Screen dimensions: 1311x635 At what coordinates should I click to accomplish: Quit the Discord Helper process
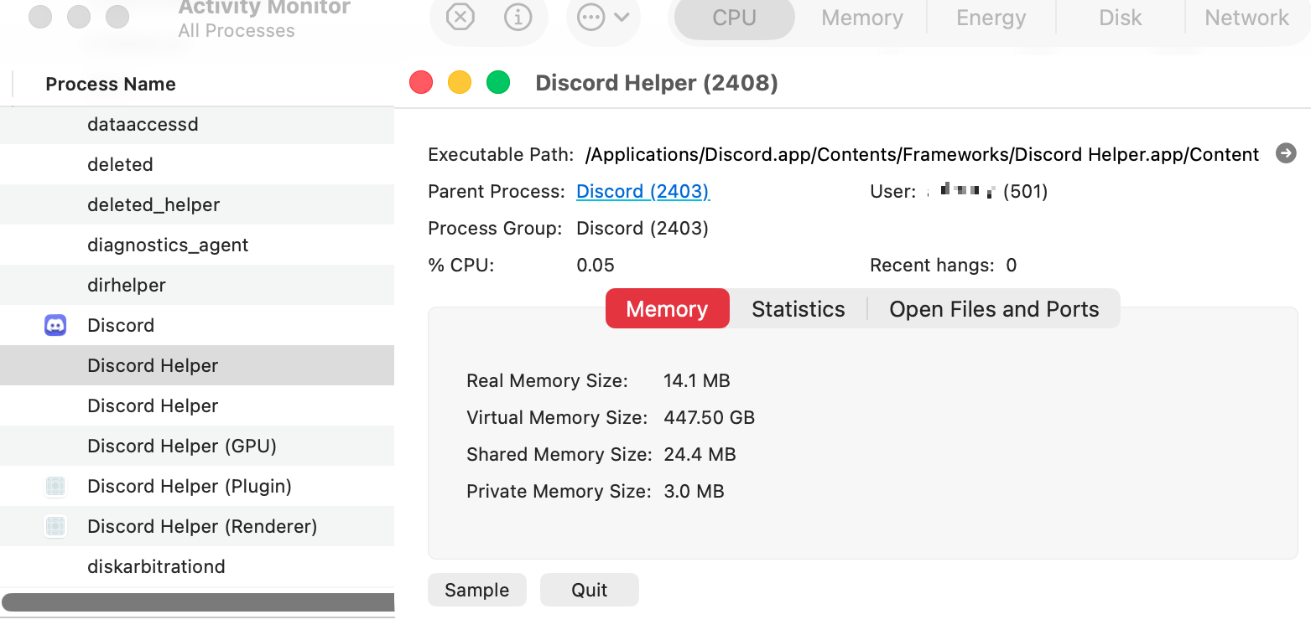click(589, 590)
